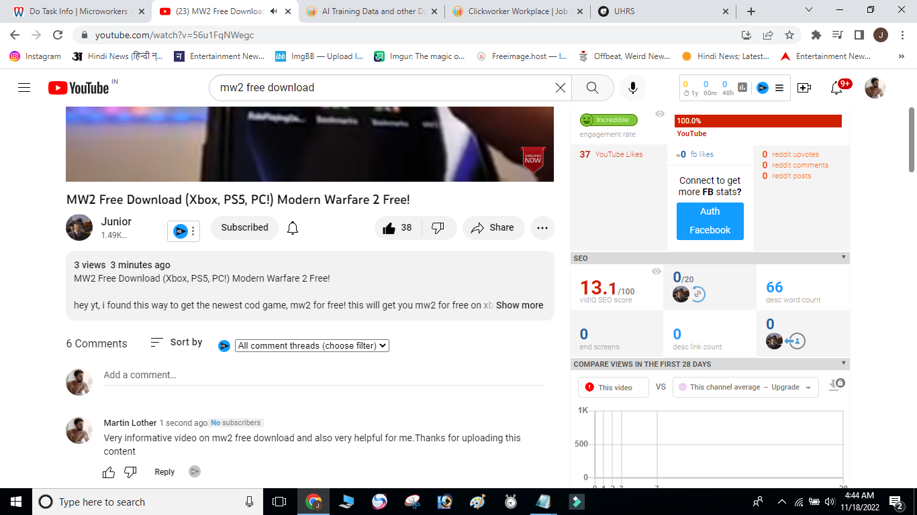This screenshot has width=917, height=515.
Task: Open the ImgBB bookmark
Action: (x=320, y=56)
